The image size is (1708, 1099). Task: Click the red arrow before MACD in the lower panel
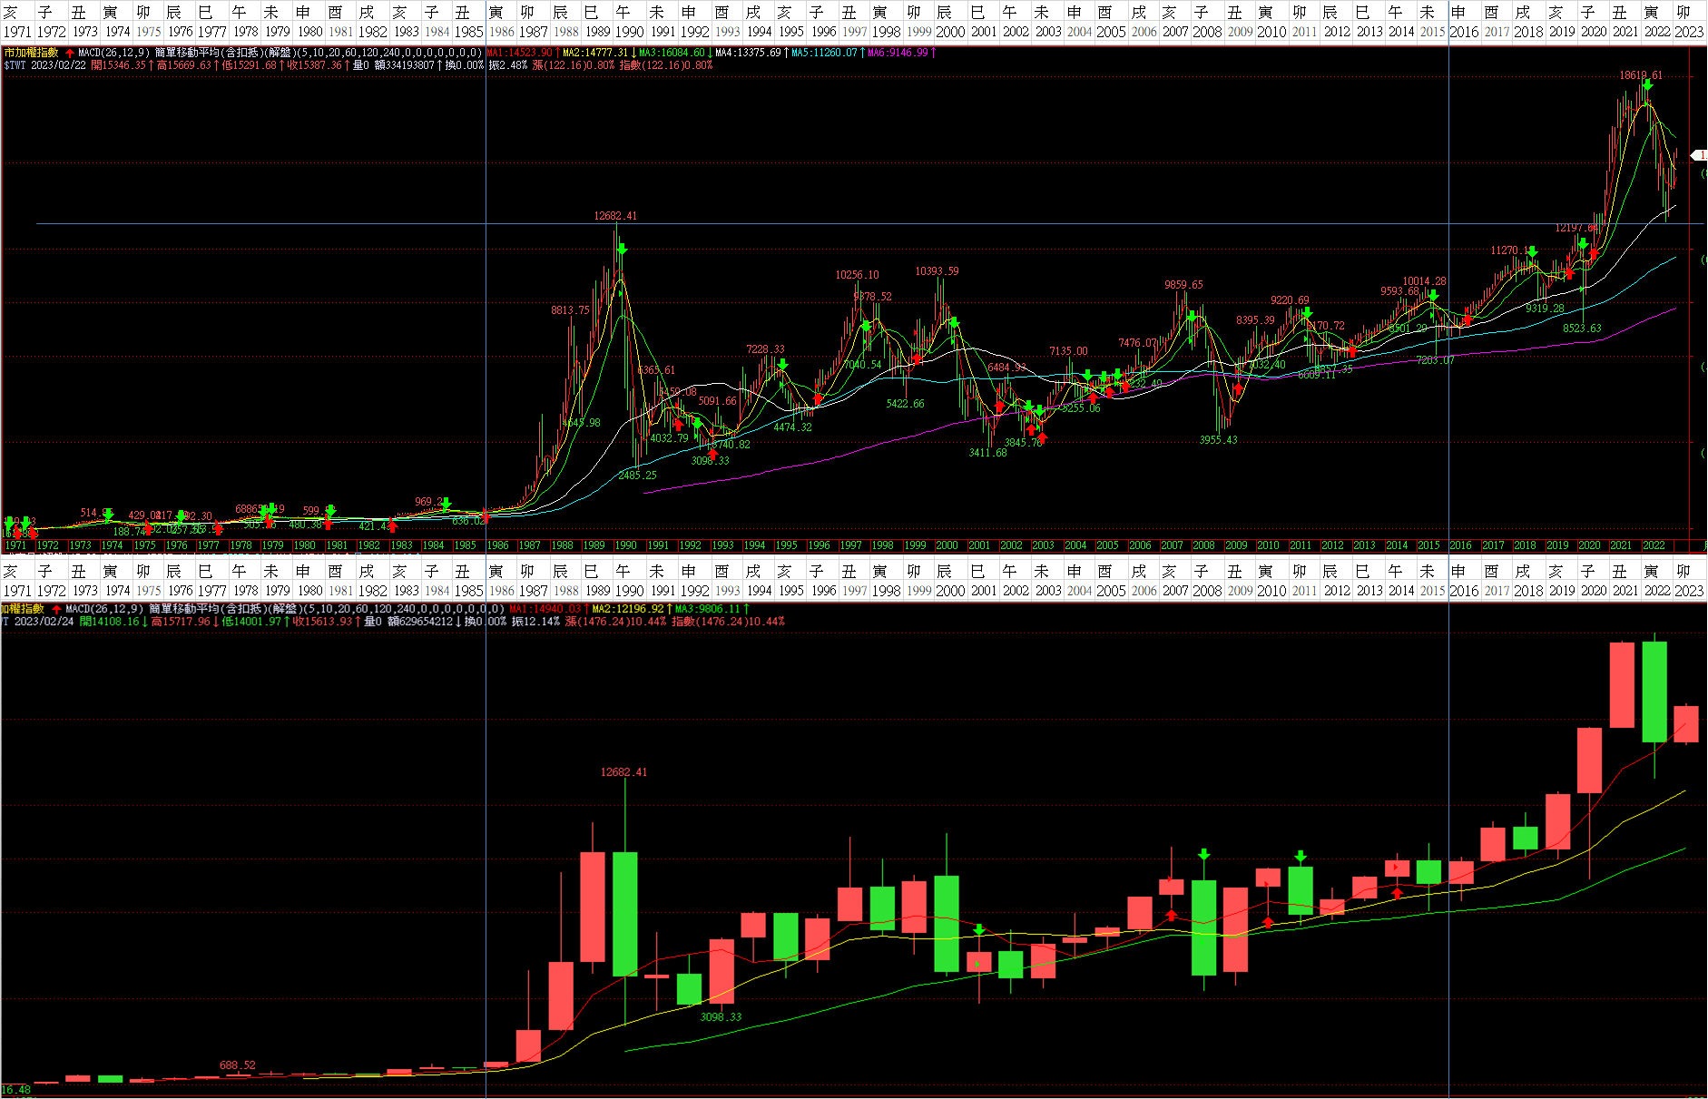(x=57, y=610)
